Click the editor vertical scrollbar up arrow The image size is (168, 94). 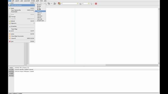click(x=159, y=9)
